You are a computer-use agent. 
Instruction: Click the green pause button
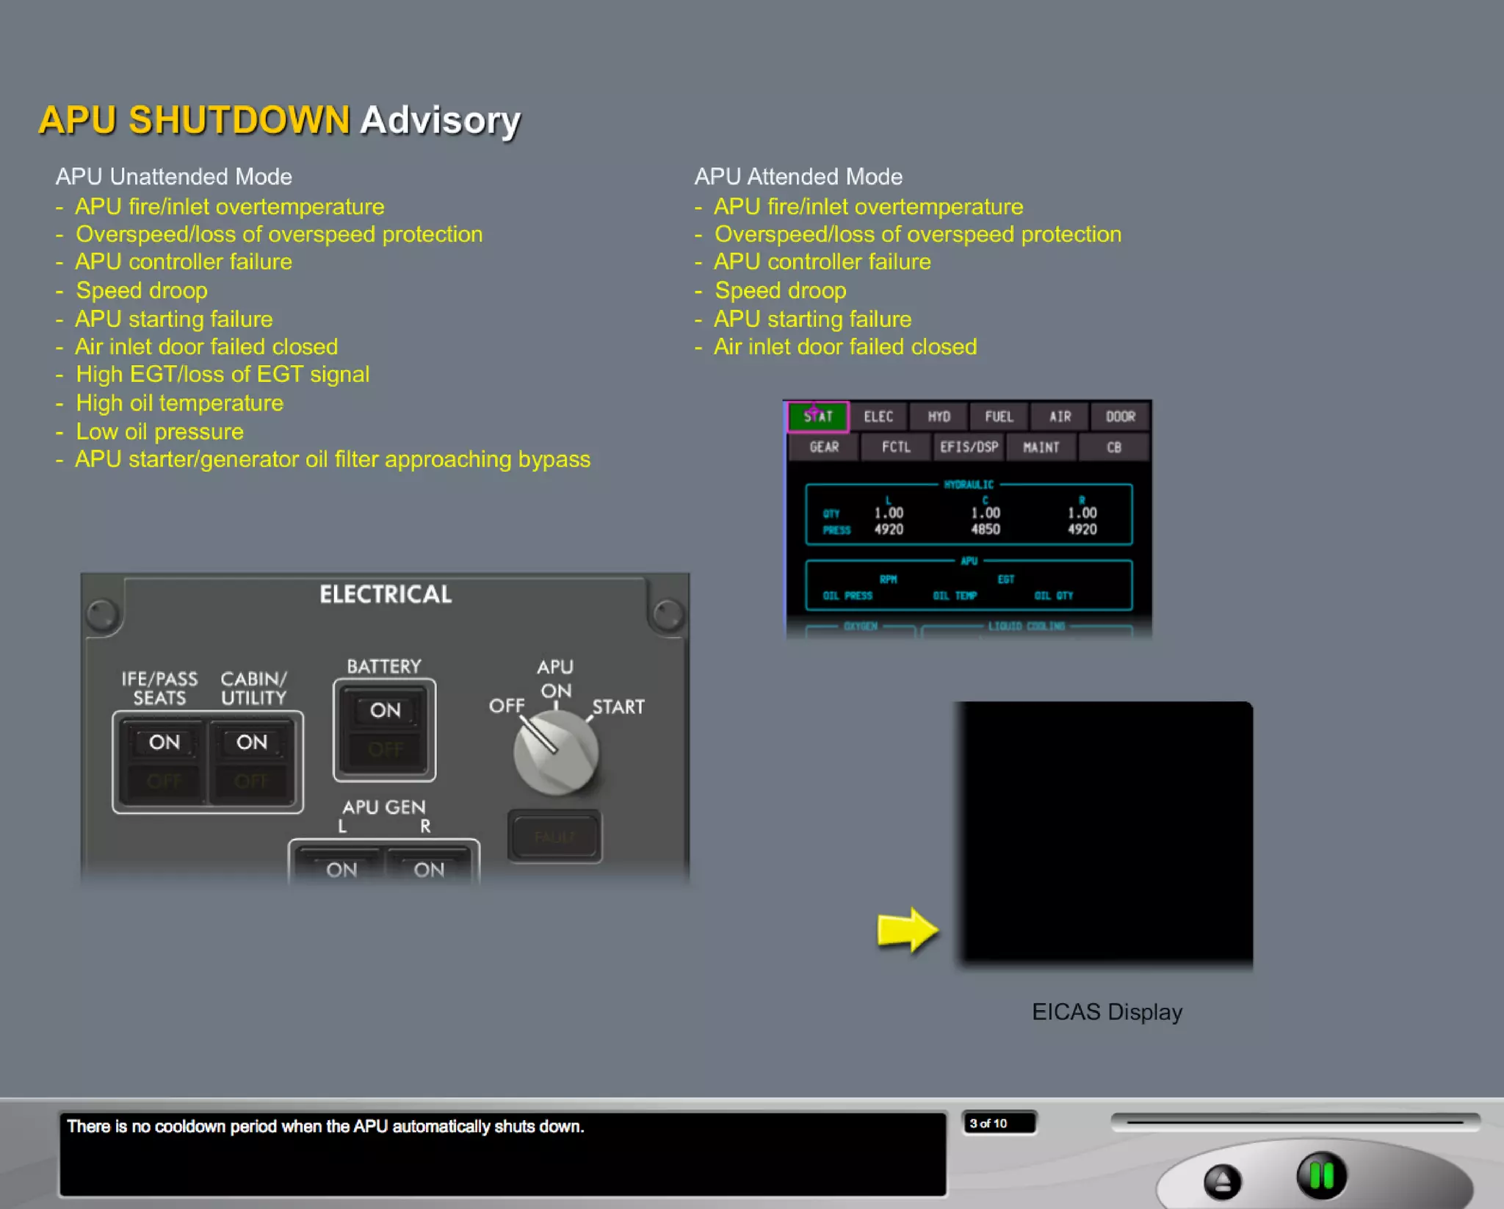coord(1321,1175)
